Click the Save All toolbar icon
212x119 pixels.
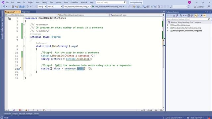coord(24,7)
